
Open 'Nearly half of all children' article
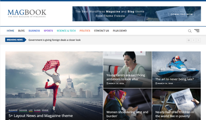point(175,114)
